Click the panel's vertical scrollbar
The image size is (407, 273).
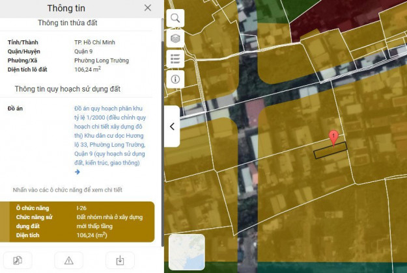[159, 130]
